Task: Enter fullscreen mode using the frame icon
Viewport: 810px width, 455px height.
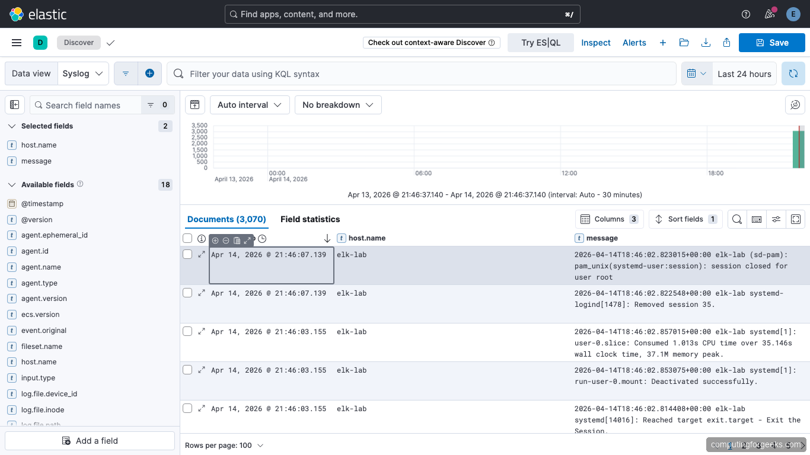Action: 796,219
